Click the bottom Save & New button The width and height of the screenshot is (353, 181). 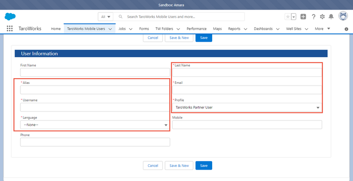tap(179, 166)
